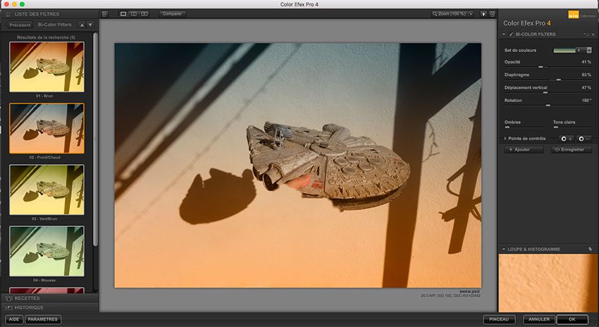The width and height of the screenshot is (599, 327).
Task: Open the zoom level arrow menu
Action: 471,14
